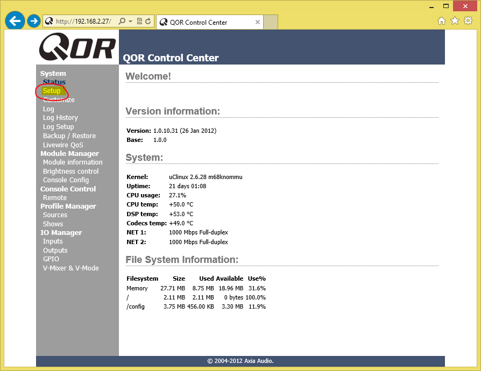Go to Log History in sidebar
The width and height of the screenshot is (481, 371).
[60, 118]
